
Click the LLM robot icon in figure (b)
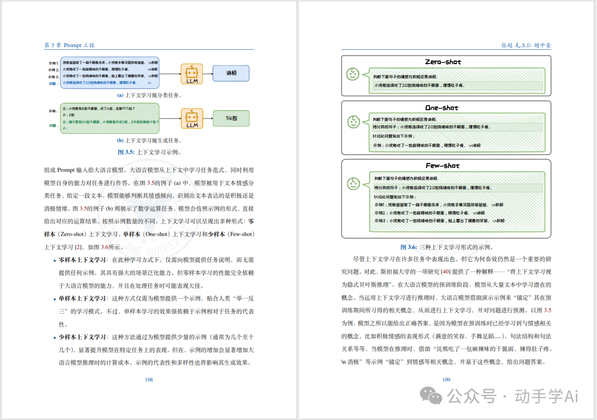pos(191,118)
